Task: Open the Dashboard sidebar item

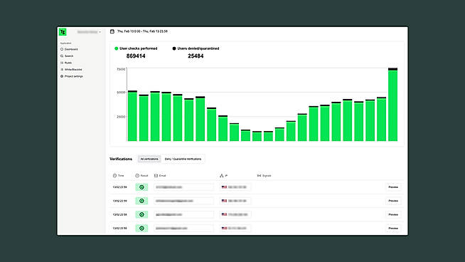Action: click(x=69, y=49)
